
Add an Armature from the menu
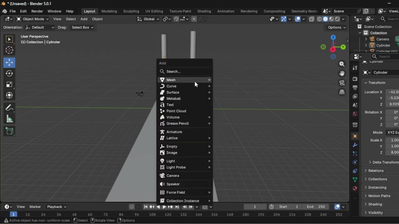(185, 132)
